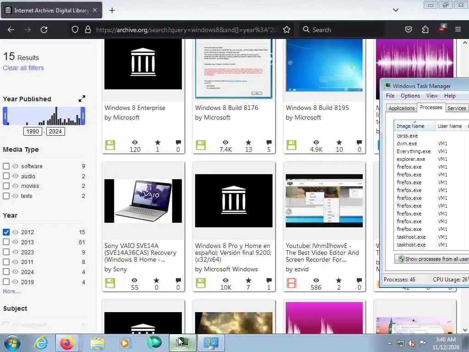Check the software media type checkbox

(6, 166)
